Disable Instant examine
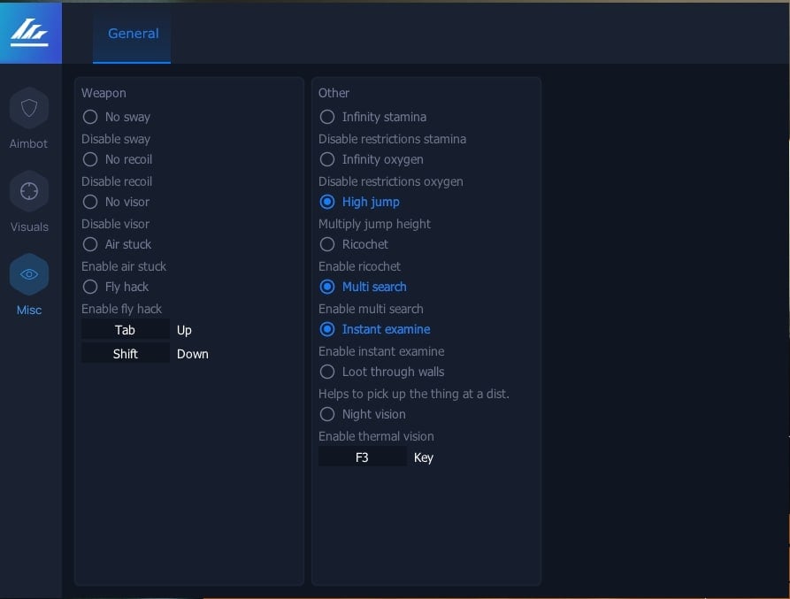790x599 pixels. pos(327,329)
